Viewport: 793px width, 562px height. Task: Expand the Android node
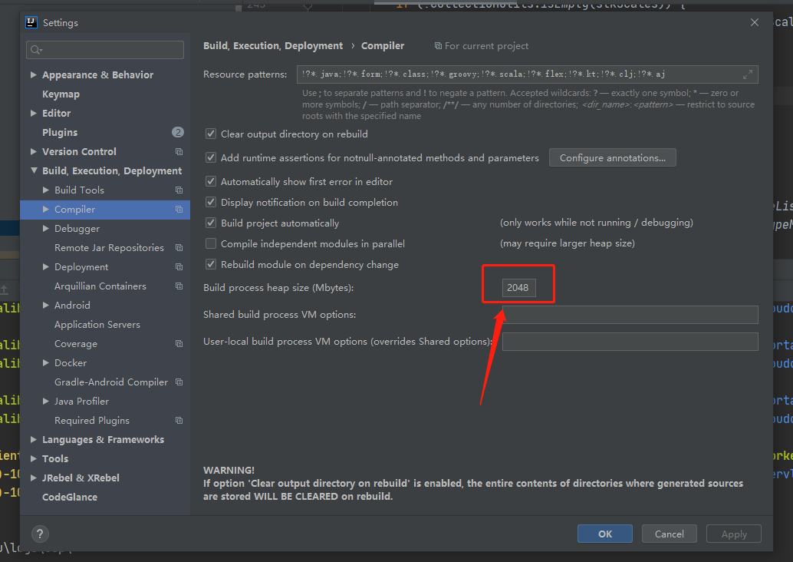pyautogui.click(x=45, y=306)
